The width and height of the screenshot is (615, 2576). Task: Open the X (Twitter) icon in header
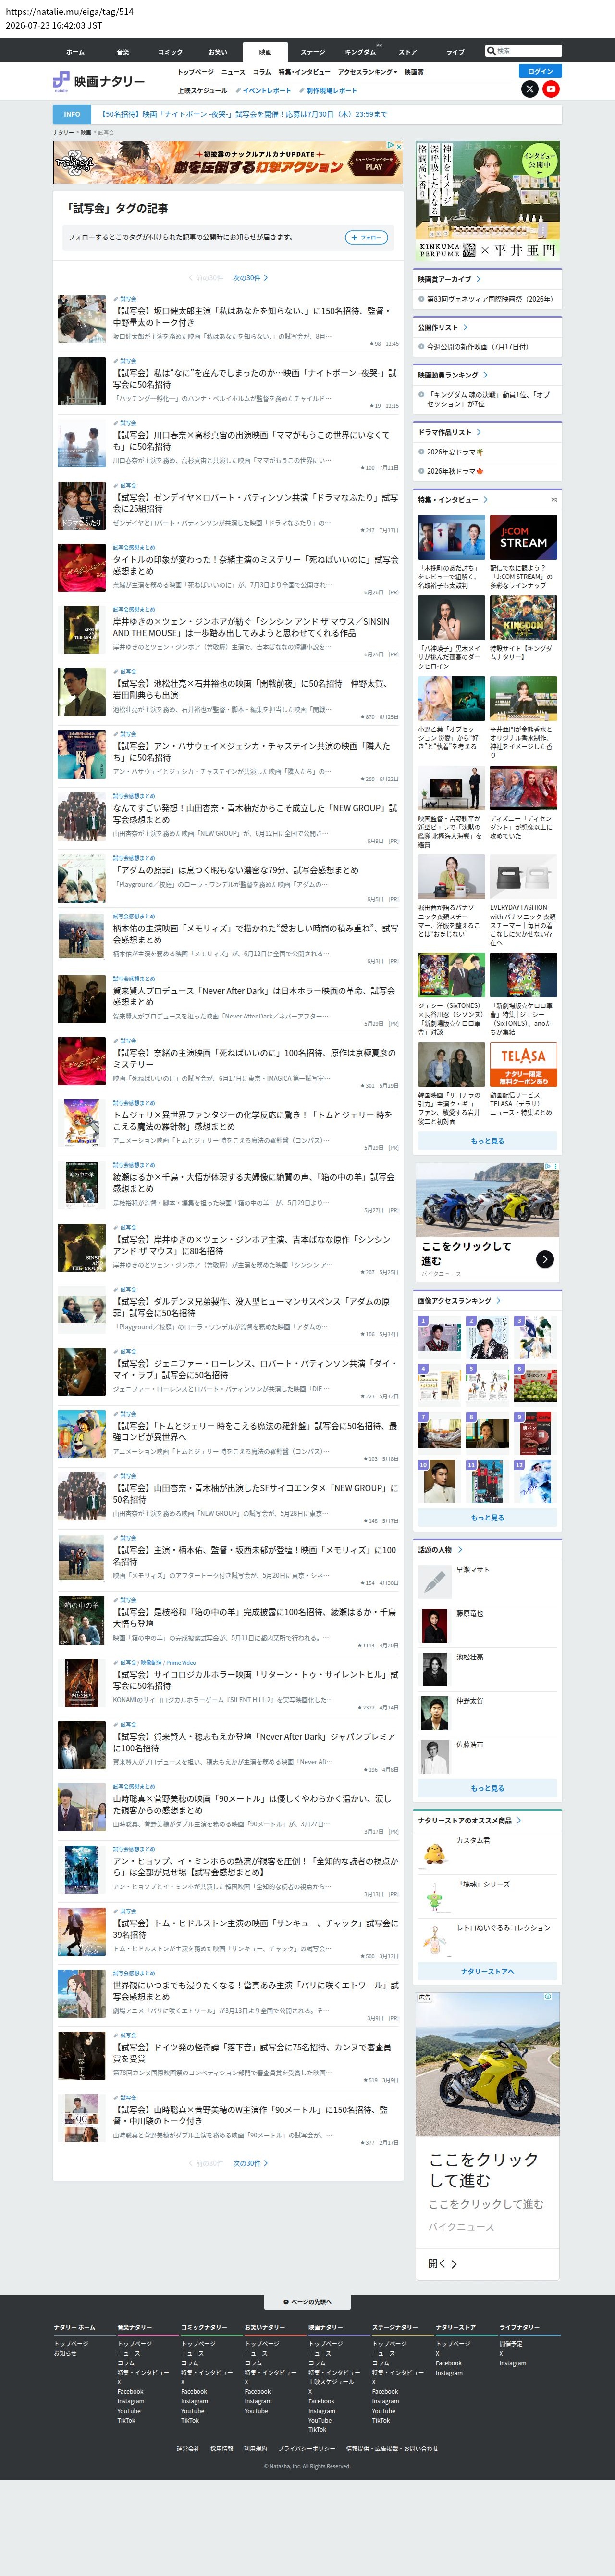click(529, 89)
